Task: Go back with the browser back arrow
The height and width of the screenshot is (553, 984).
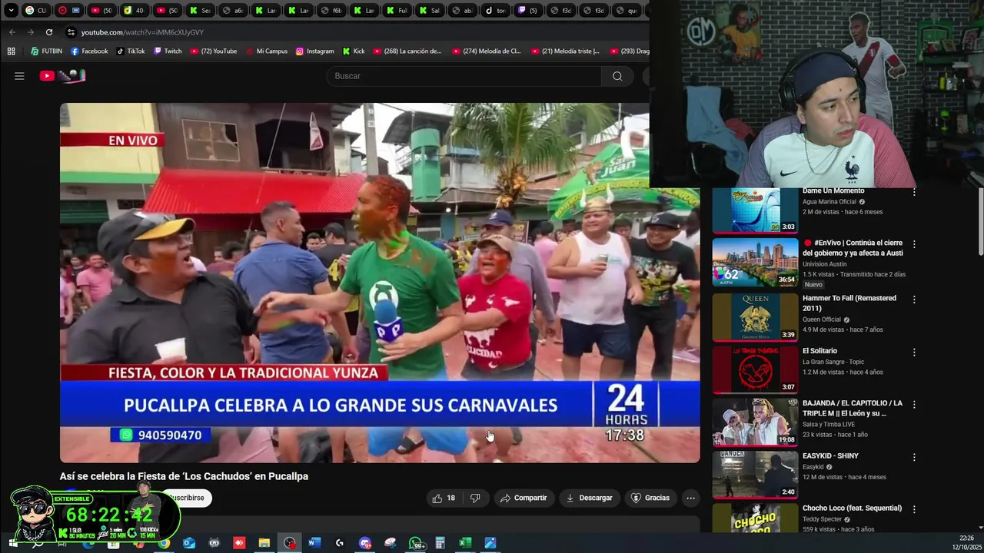Action: (x=12, y=32)
